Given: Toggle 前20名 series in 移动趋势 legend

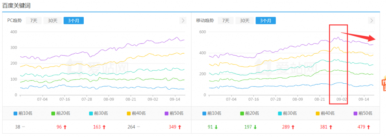Looking at the screenshot, I should 250,113.
